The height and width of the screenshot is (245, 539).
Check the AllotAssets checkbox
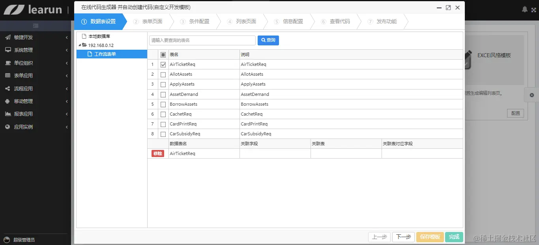click(163, 74)
